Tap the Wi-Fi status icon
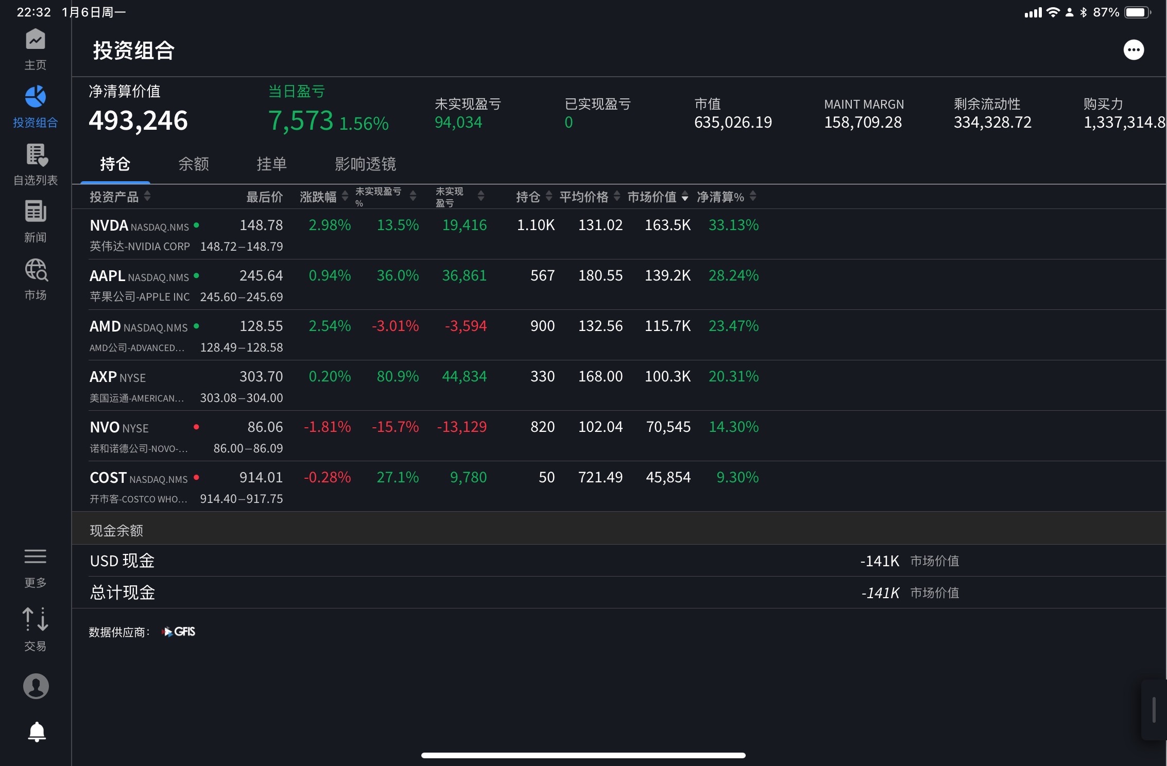 [x=1053, y=12]
